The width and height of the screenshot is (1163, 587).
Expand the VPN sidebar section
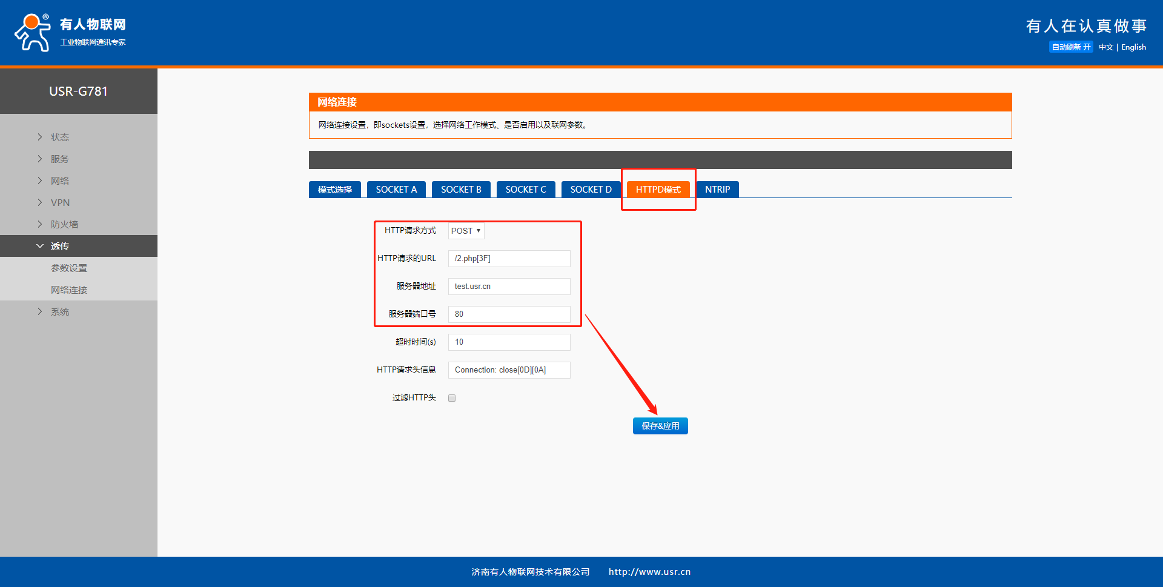point(60,203)
